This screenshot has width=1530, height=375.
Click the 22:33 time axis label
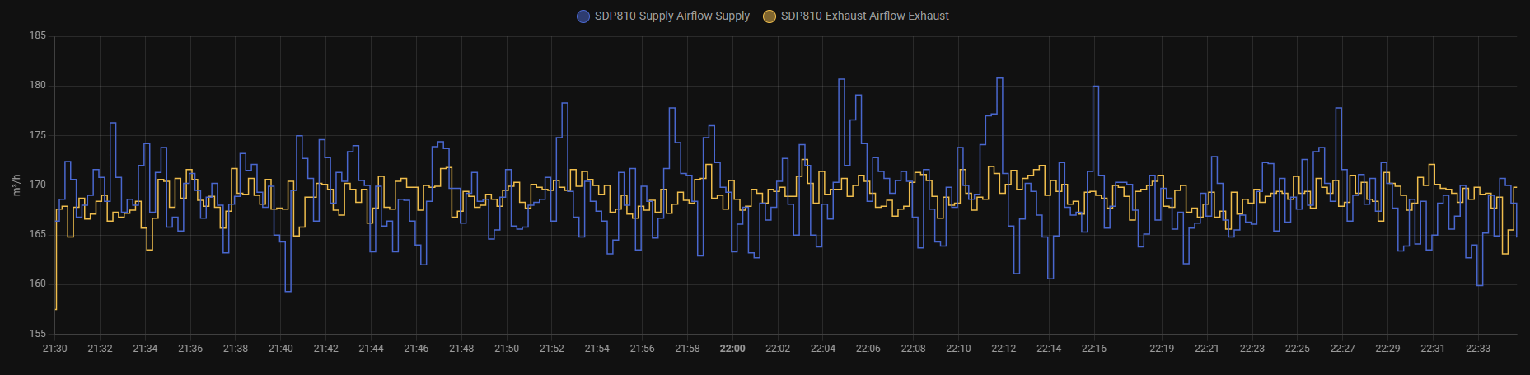[1478, 349]
